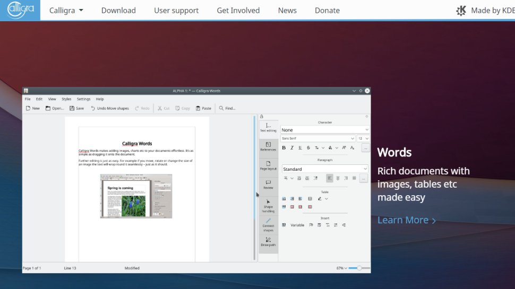Click the Find magnifier toolbar item
The width and height of the screenshot is (515, 289).
coord(227,108)
